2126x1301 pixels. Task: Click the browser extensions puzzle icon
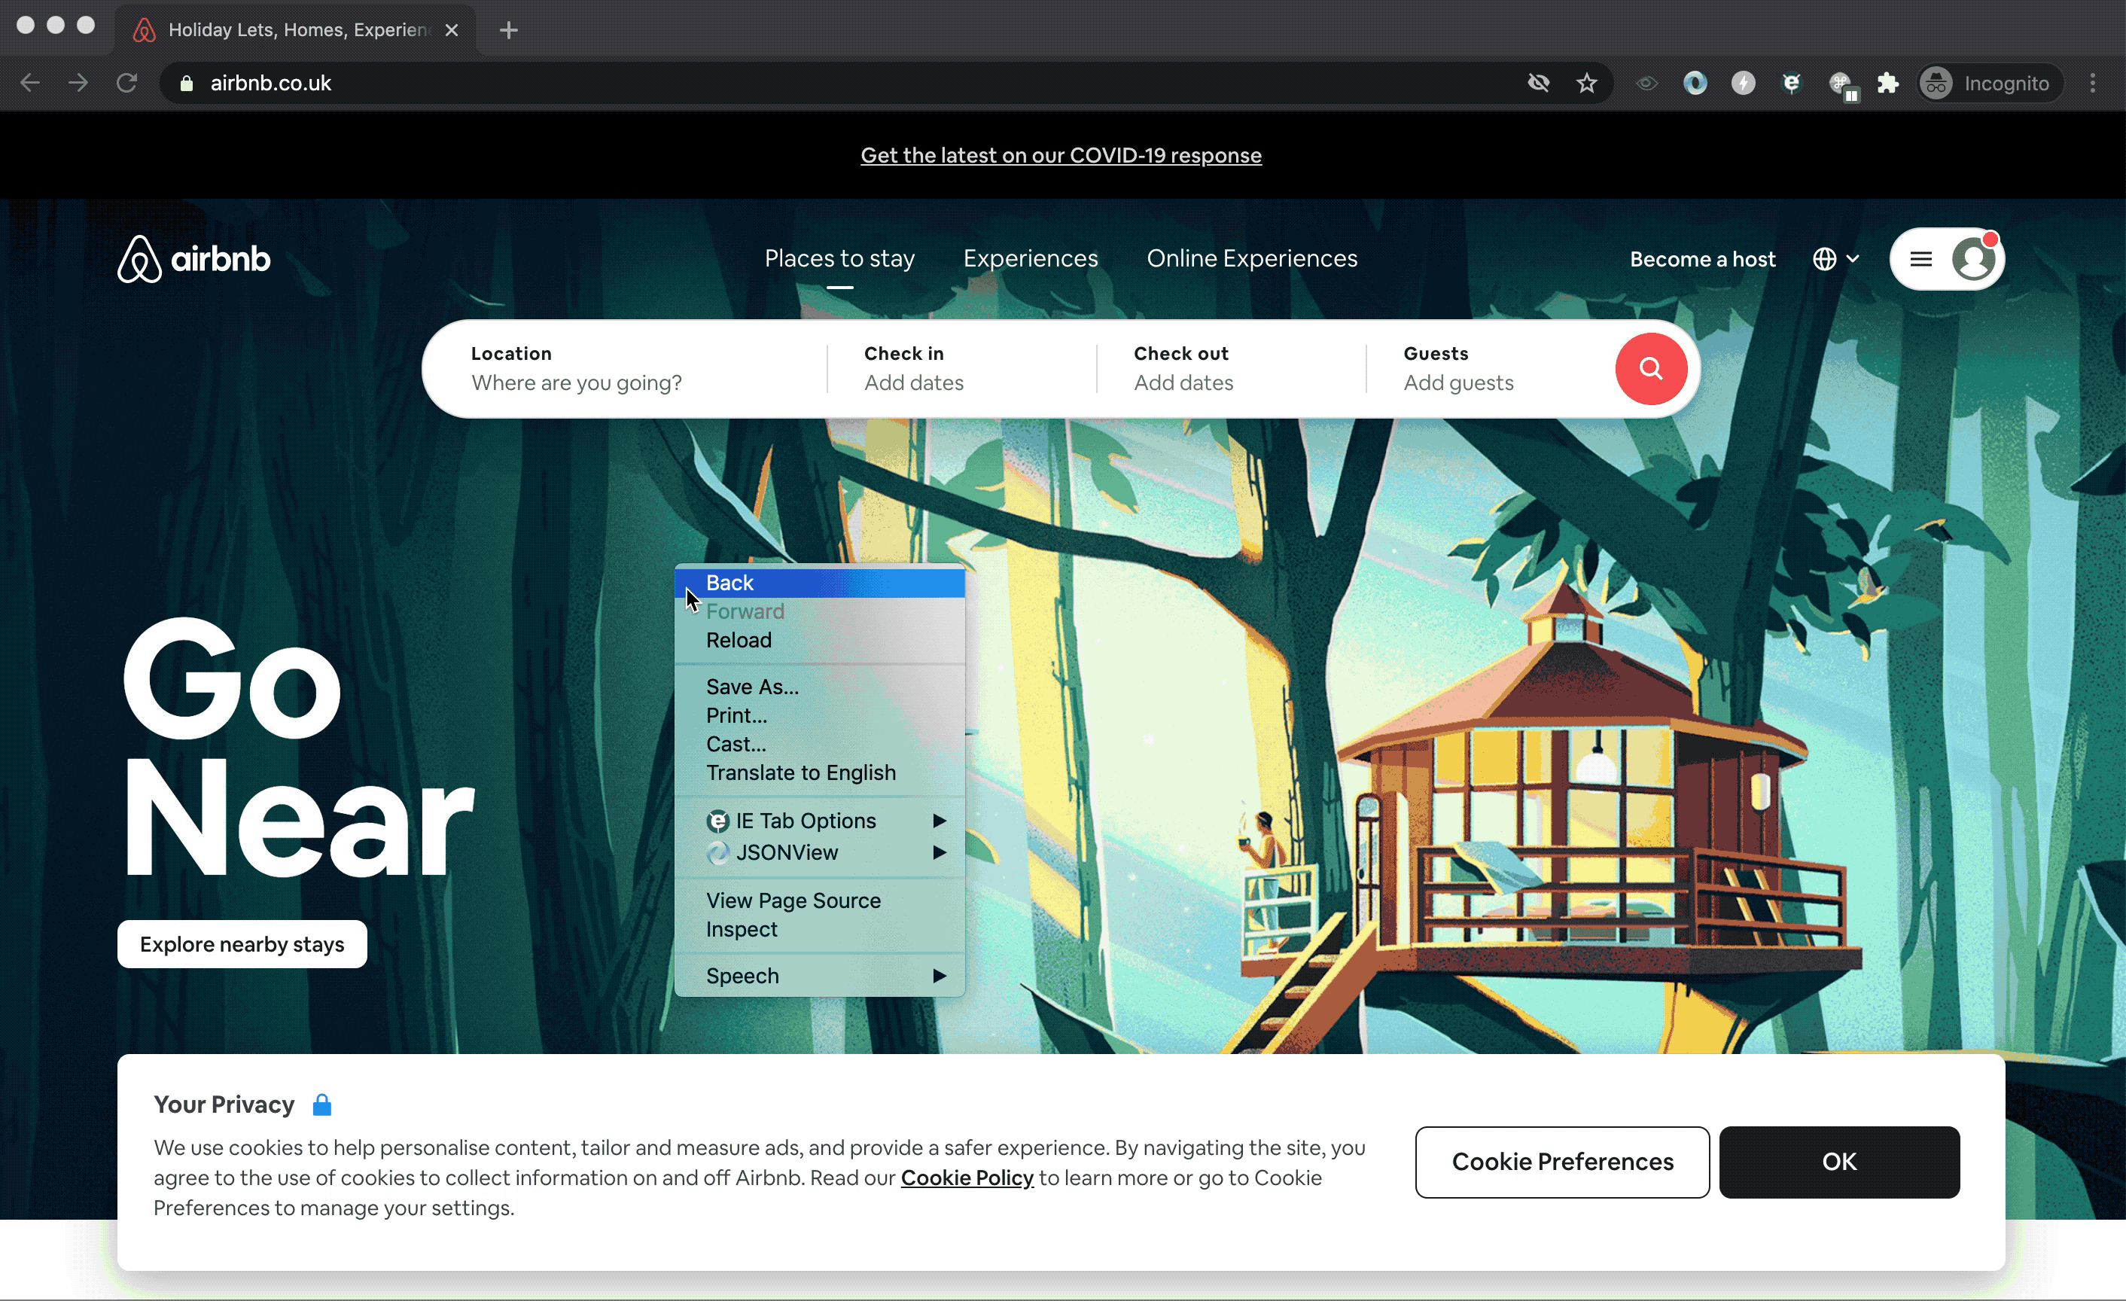[x=1886, y=84]
